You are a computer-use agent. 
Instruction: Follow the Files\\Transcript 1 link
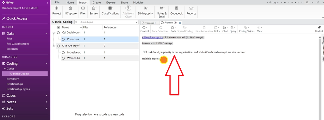(x=152, y=37)
